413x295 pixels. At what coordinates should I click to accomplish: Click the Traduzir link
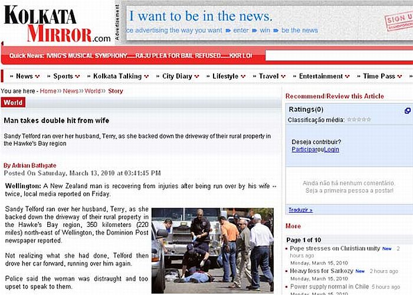(300, 210)
